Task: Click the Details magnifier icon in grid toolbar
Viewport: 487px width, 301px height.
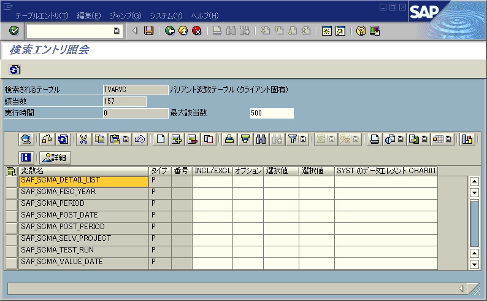Action: 26,139
